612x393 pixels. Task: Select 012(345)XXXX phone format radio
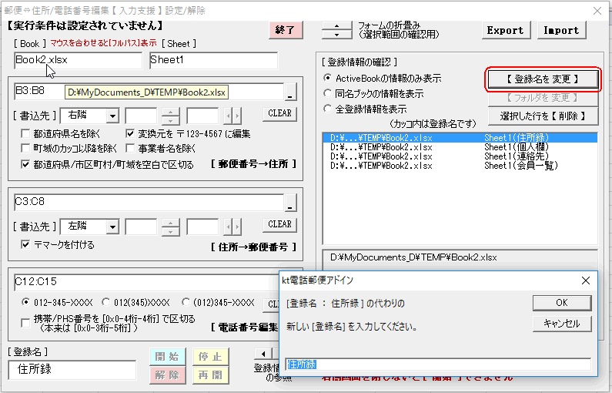(105, 302)
